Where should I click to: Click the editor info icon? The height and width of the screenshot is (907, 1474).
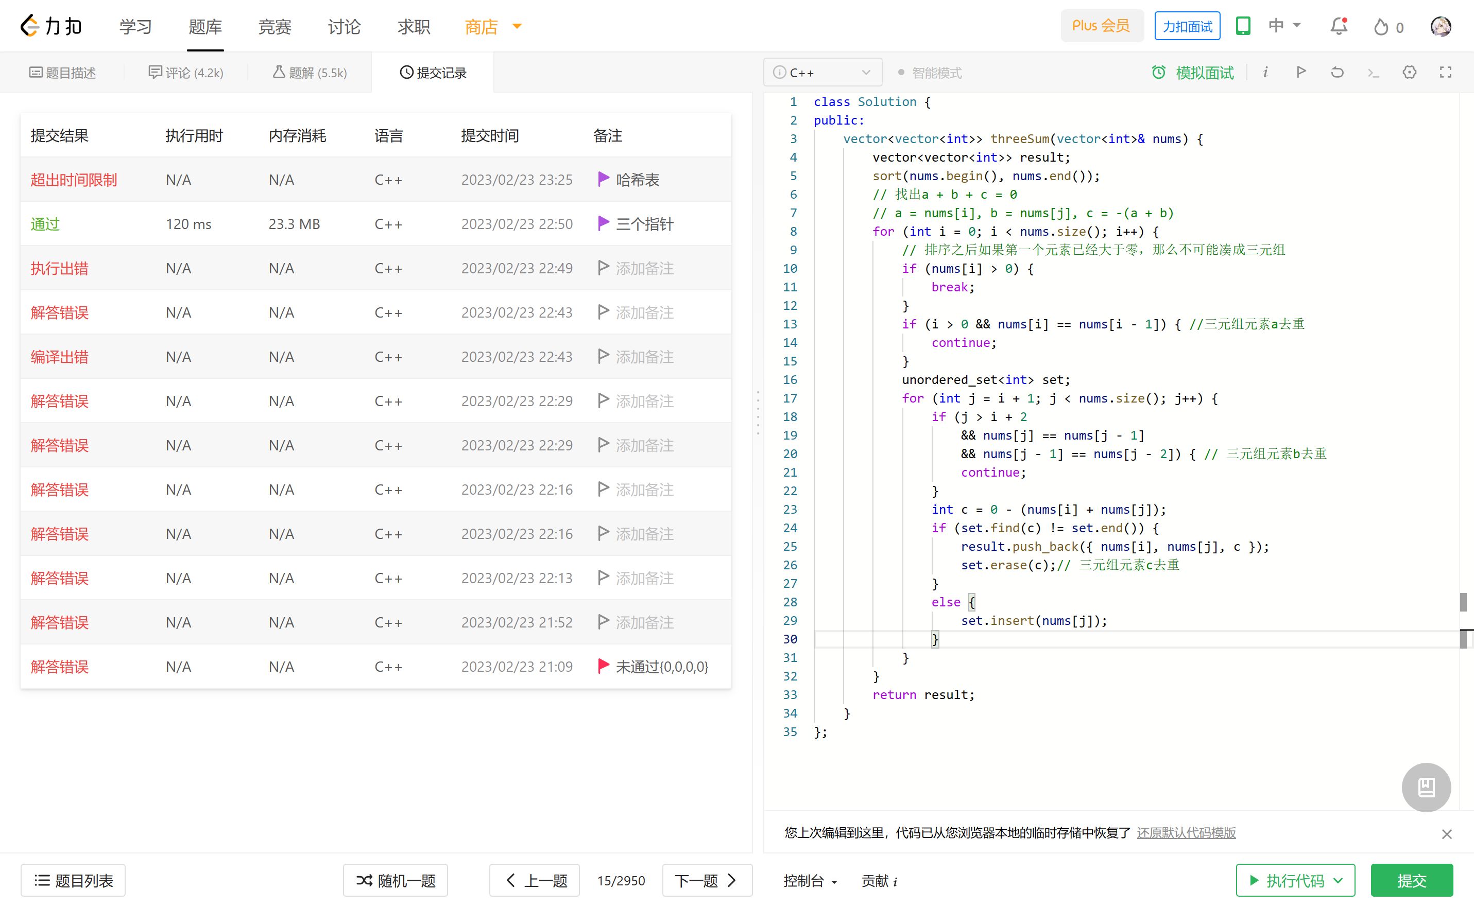1265,72
